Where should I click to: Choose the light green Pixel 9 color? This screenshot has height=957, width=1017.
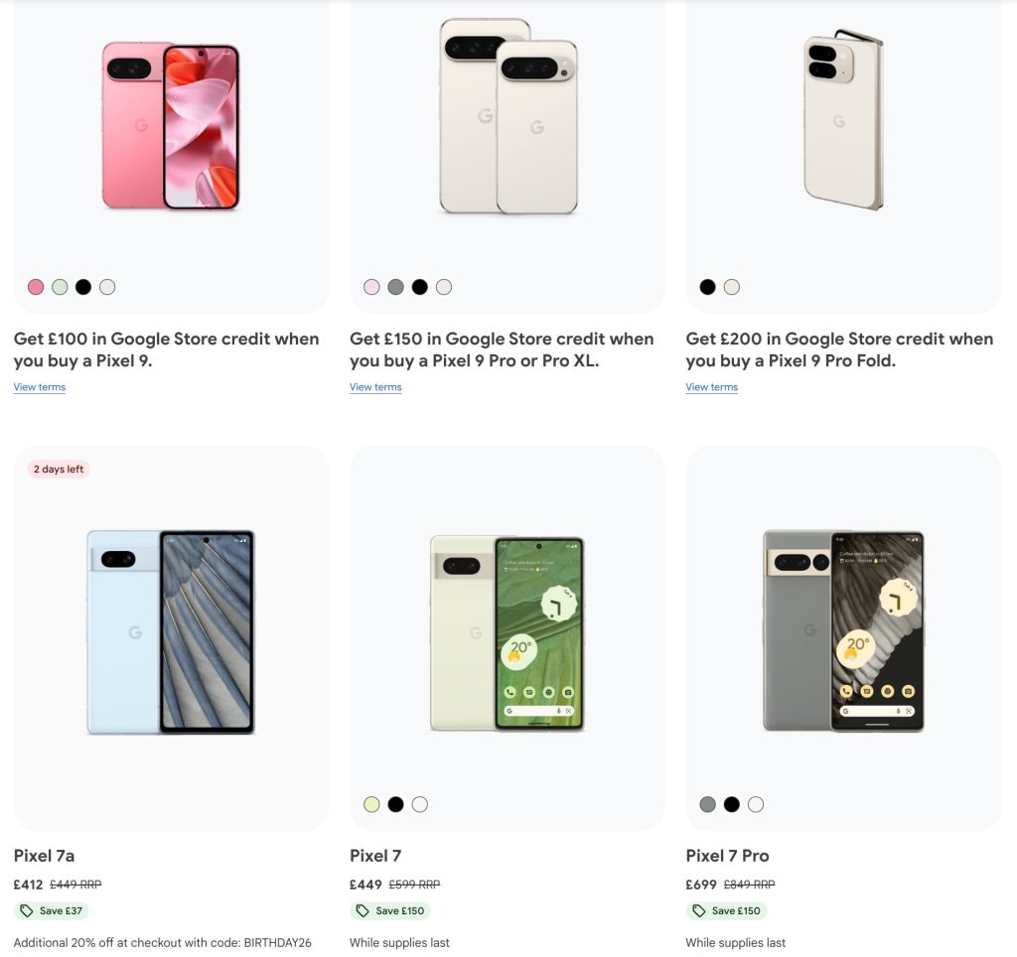click(x=60, y=287)
